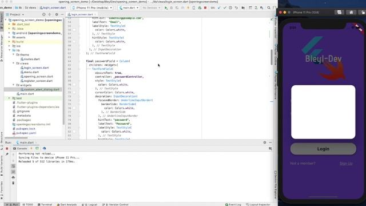This screenshot has width=366, height=206.
Task: Collapse the theme folder
Action: tap(13, 55)
